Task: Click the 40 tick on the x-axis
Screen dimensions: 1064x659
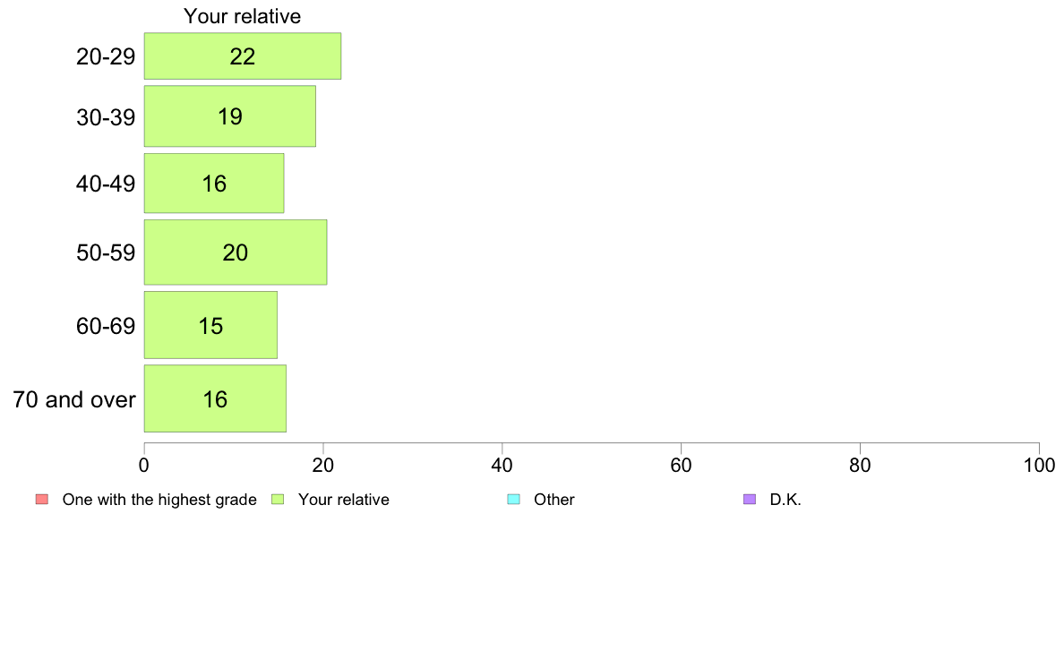Action: click(x=502, y=465)
